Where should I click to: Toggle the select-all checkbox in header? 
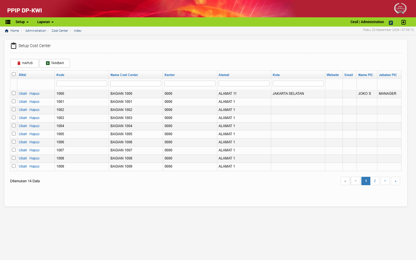pyautogui.click(x=14, y=74)
